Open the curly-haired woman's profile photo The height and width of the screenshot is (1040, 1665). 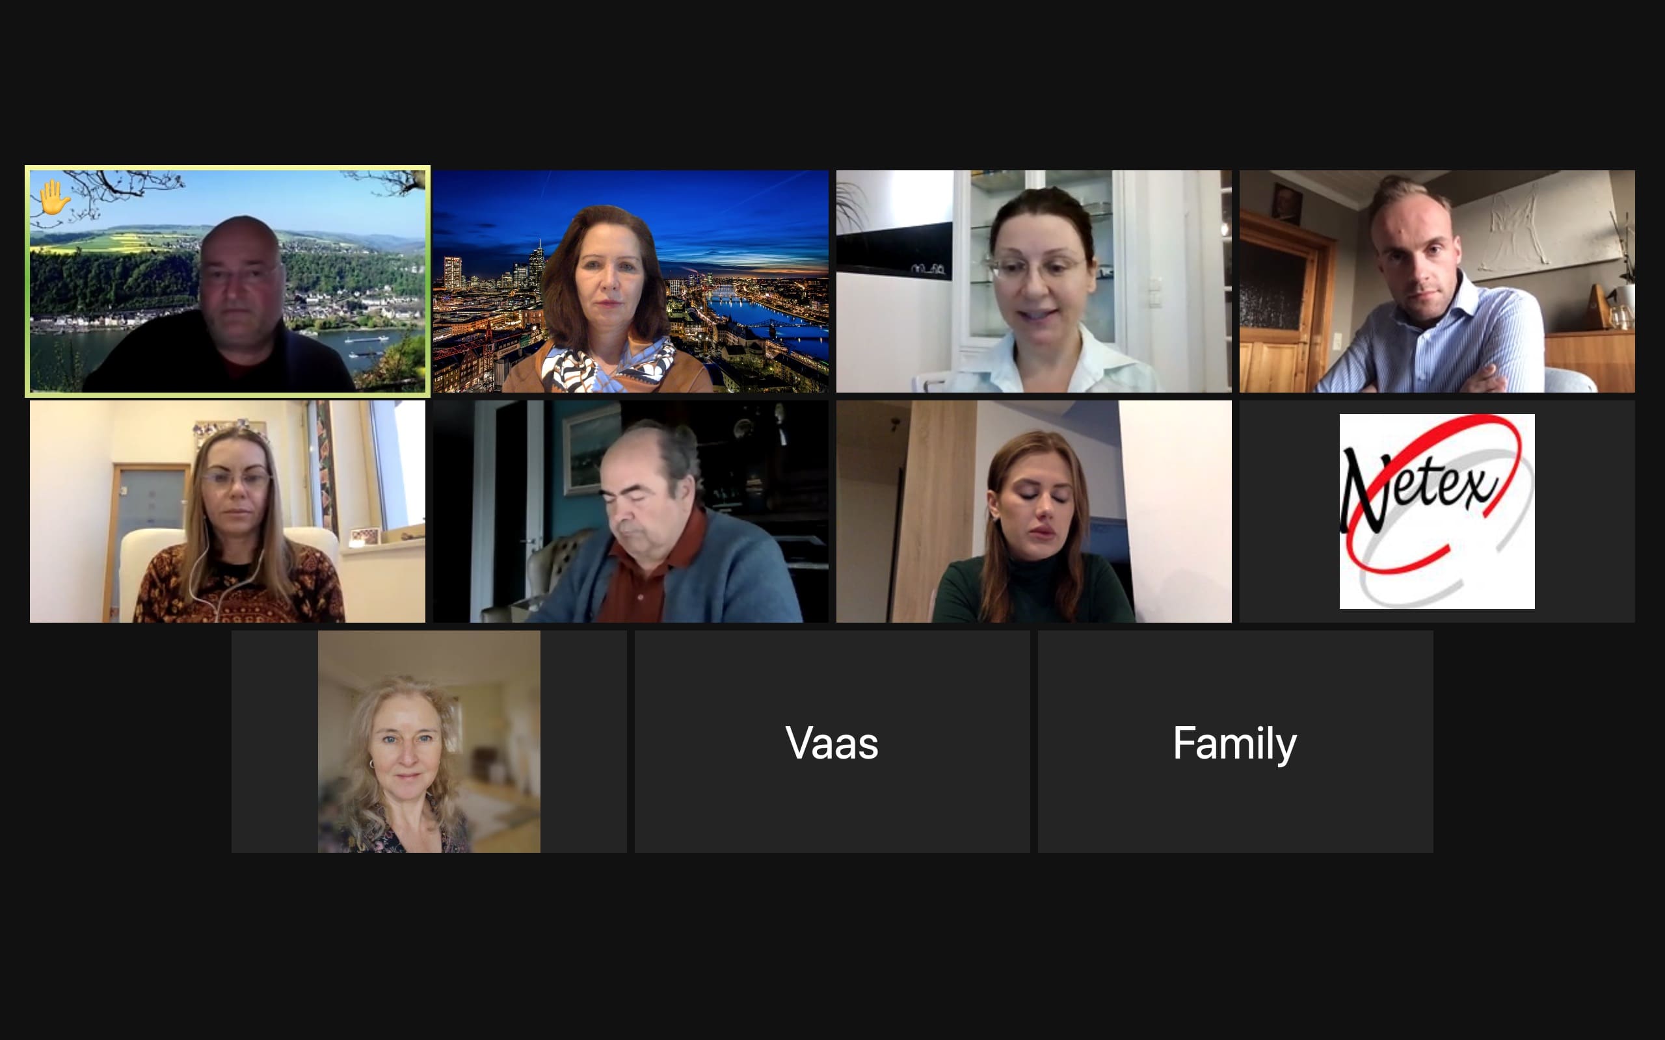click(429, 742)
